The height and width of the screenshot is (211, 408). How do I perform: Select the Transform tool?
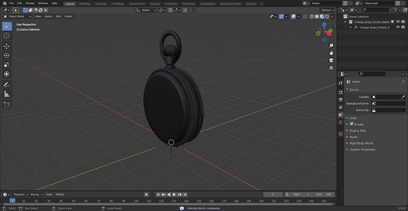click(7, 74)
